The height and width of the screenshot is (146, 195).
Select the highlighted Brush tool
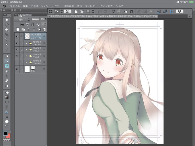pyautogui.click(x=7, y=66)
